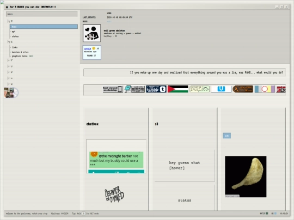The image size is (294, 220).
Task: Click 'evil green skeleton' profile name
Action: 114,30
